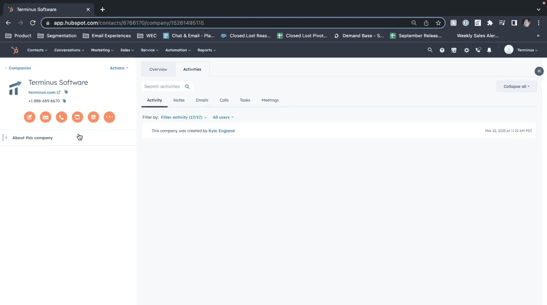Open the Service navigation menu
Screen dimensions: 547x305
point(150,50)
